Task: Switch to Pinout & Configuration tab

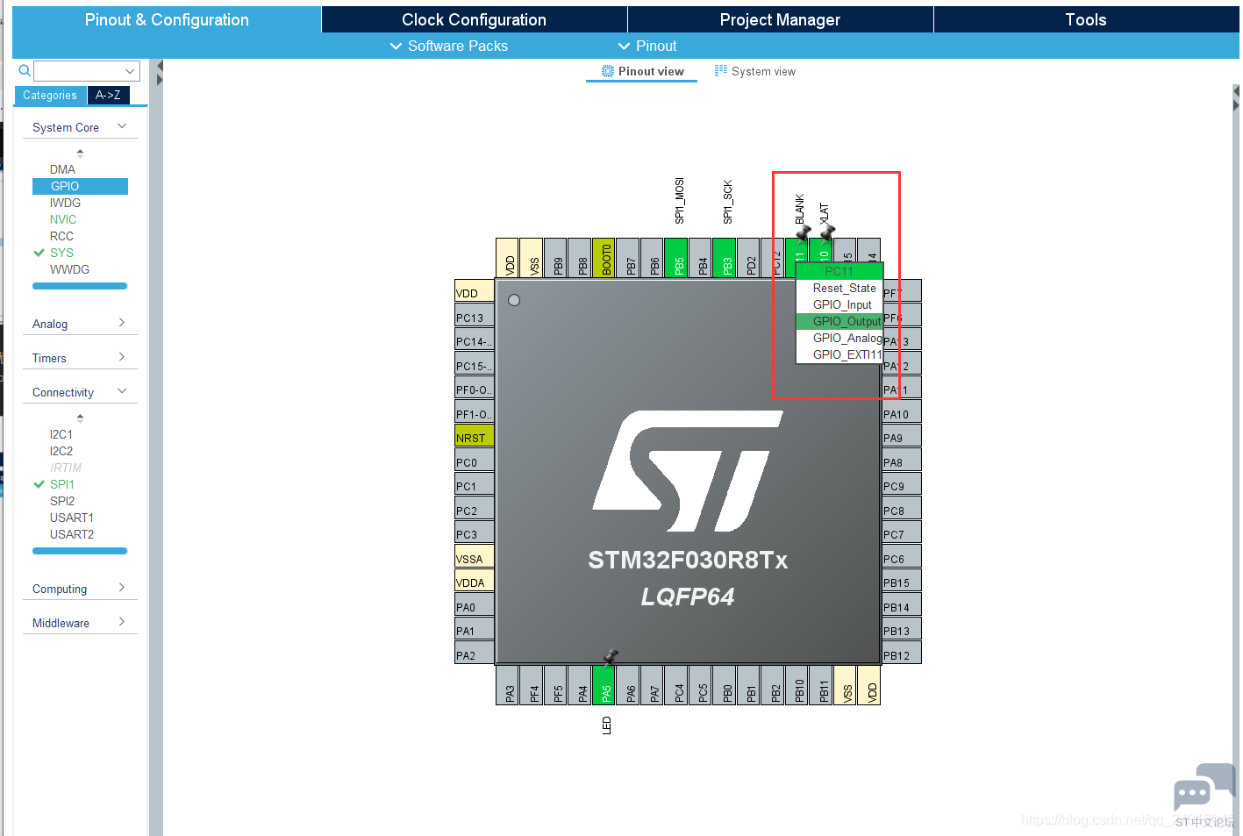Action: [167, 19]
